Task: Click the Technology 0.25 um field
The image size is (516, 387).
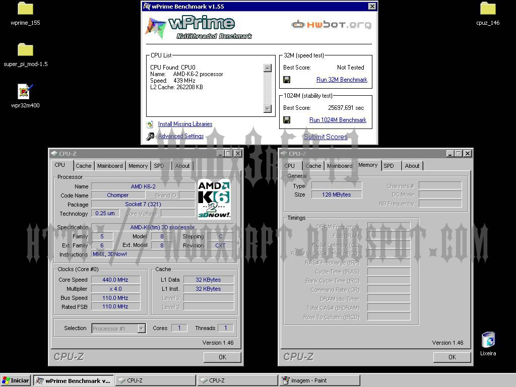Action: [x=105, y=213]
